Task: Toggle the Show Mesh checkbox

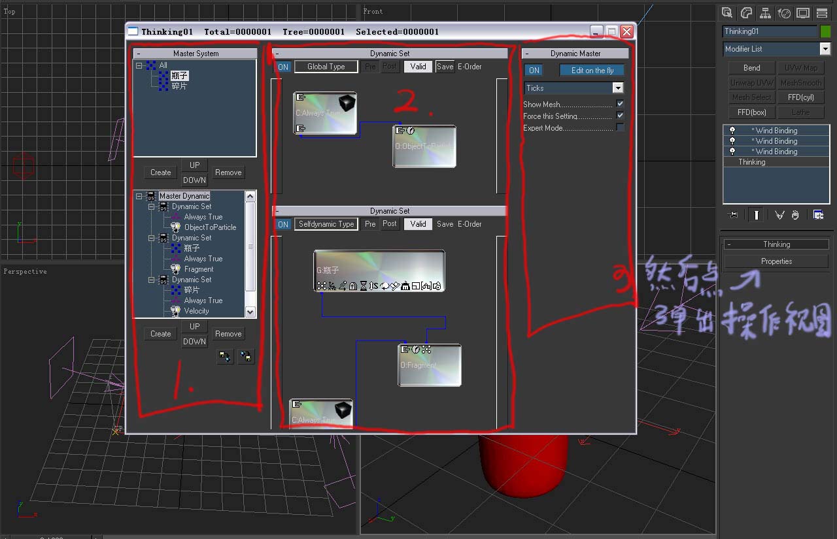Action: tap(620, 104)
